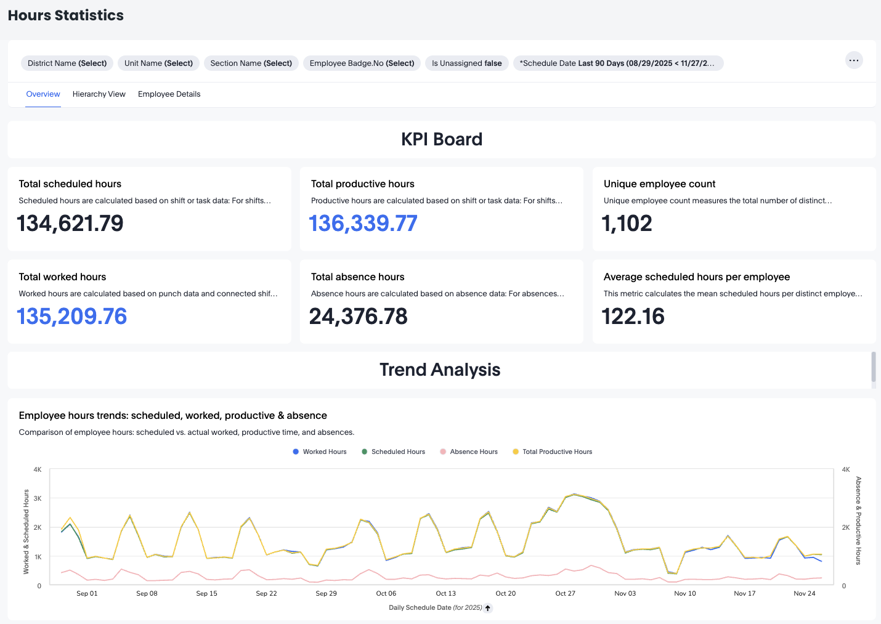881x624 pixels.
Task: Click the sort arrow beside Daily Schedule Date
Action: [x=488, y=608]
